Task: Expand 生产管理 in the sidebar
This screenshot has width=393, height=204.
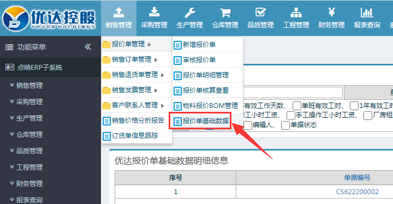Action: click(x=26, y=118)
